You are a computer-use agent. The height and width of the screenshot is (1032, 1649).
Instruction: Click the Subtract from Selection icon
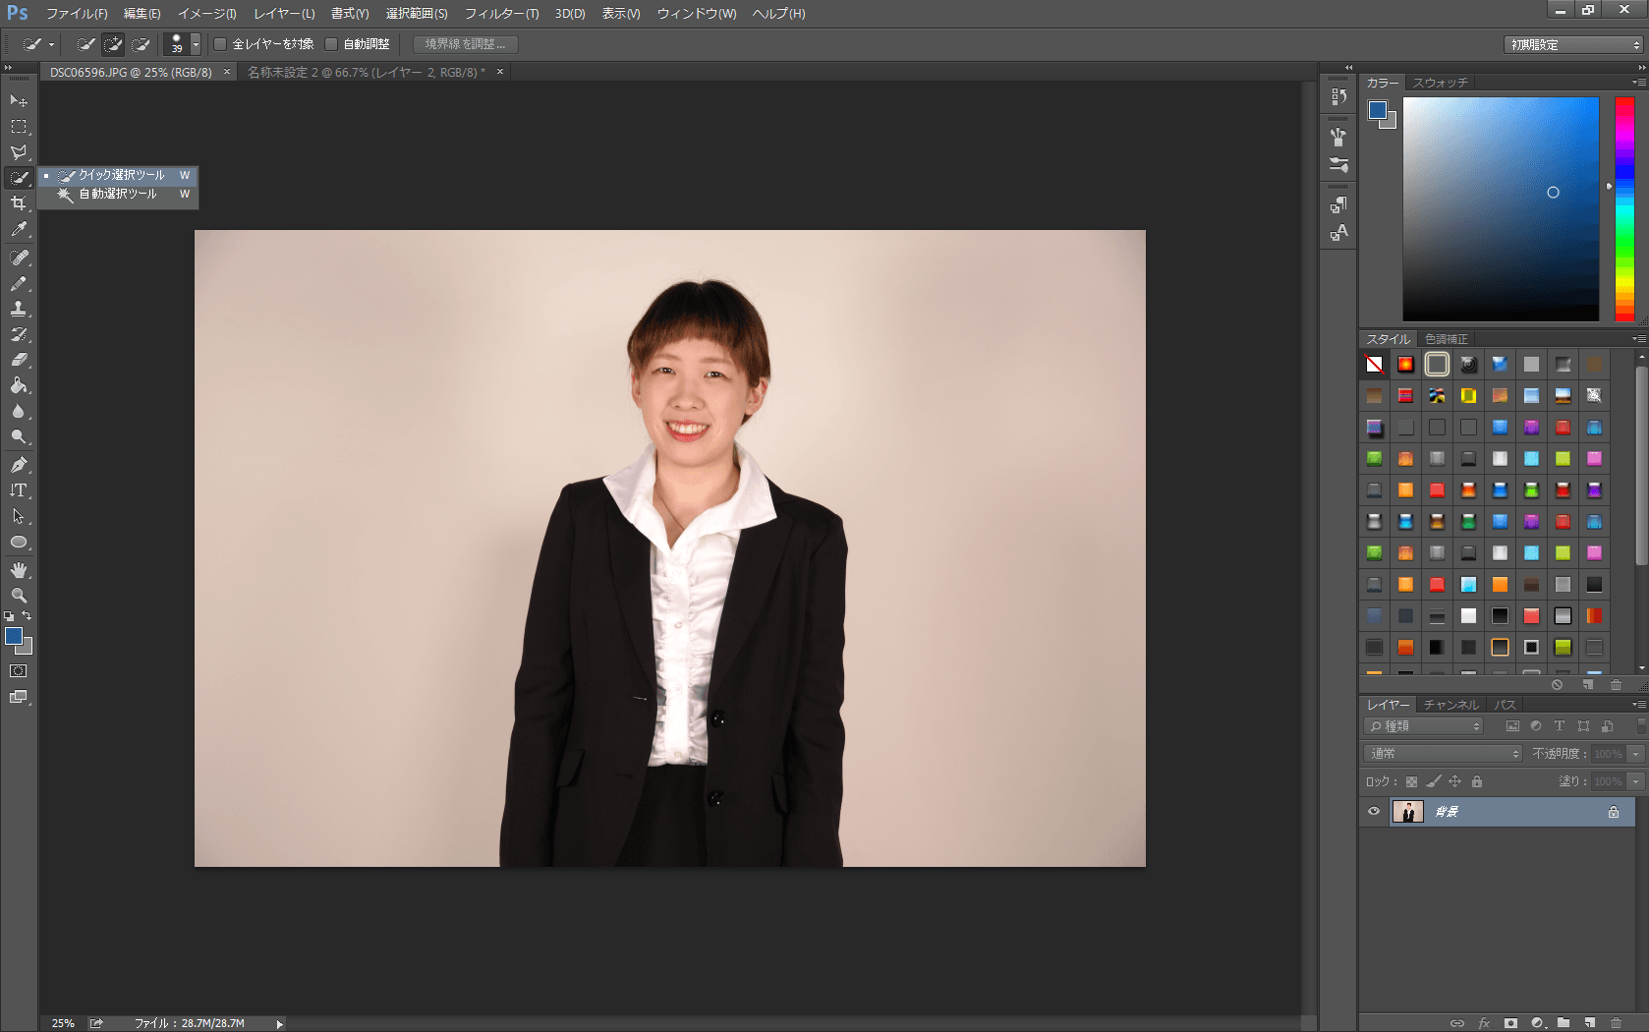pos(142,44)
